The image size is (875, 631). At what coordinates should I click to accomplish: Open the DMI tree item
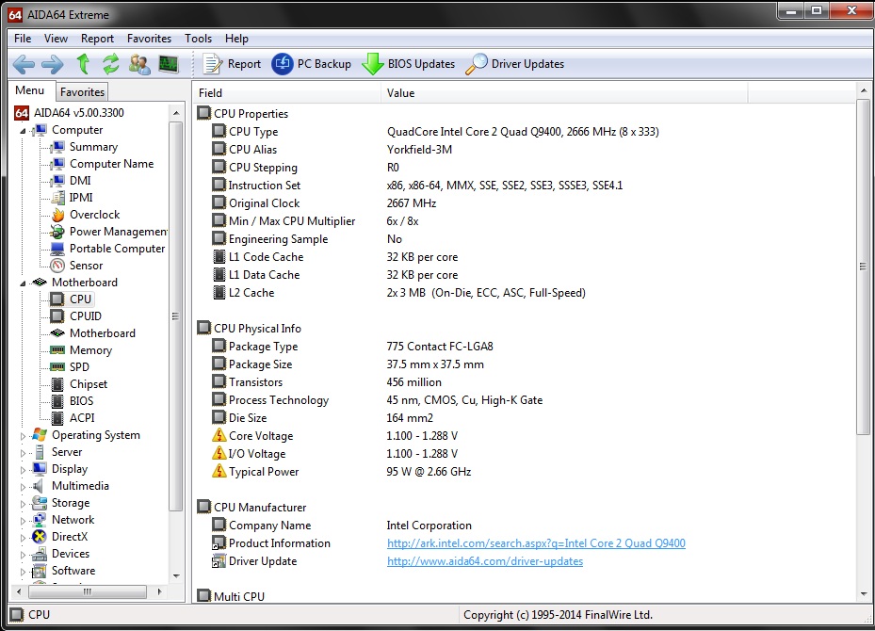80,180
